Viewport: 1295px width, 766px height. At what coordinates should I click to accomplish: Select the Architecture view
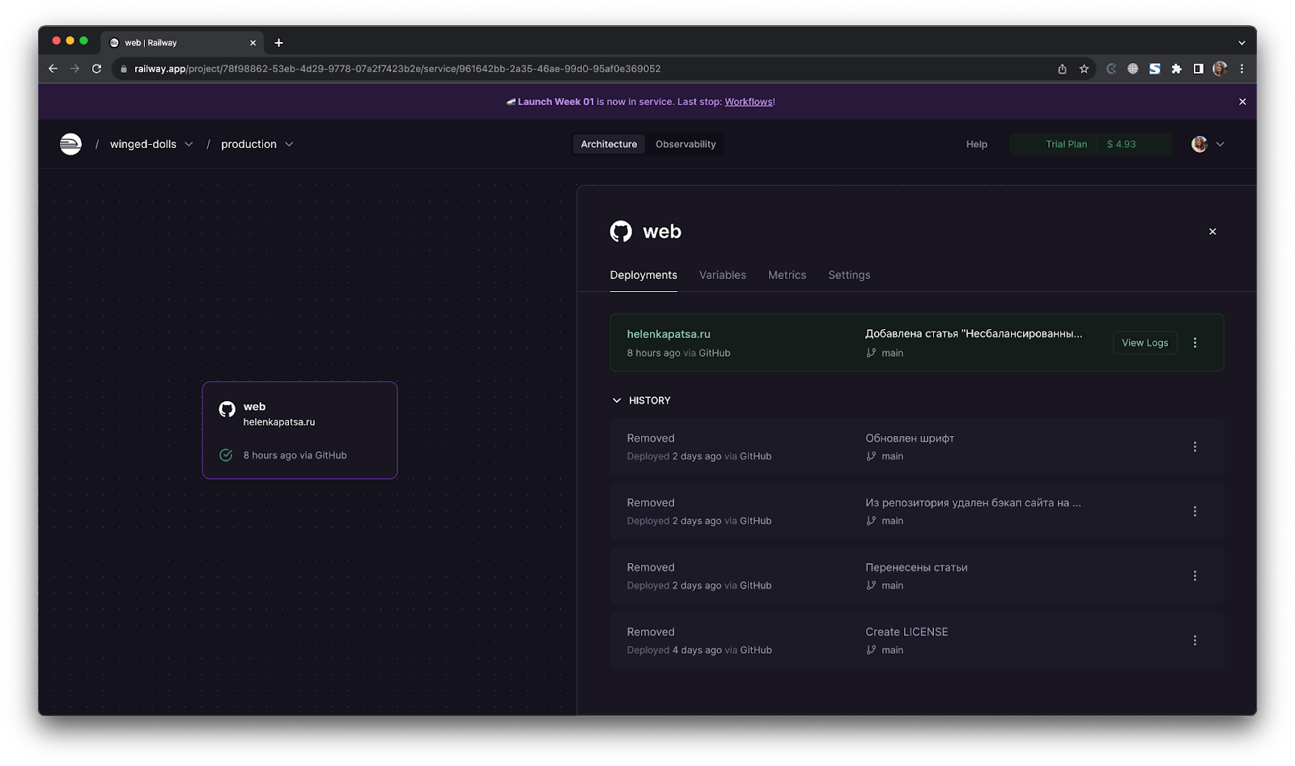coord(609,144)
